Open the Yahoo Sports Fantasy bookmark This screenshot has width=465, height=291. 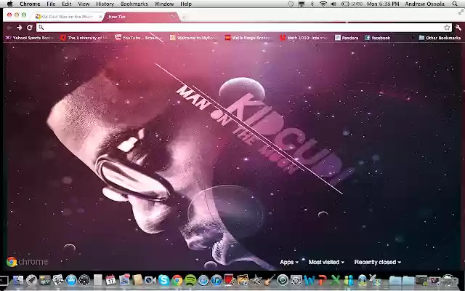pos(30,38)
